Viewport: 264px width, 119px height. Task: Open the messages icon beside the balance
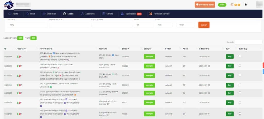232,5
